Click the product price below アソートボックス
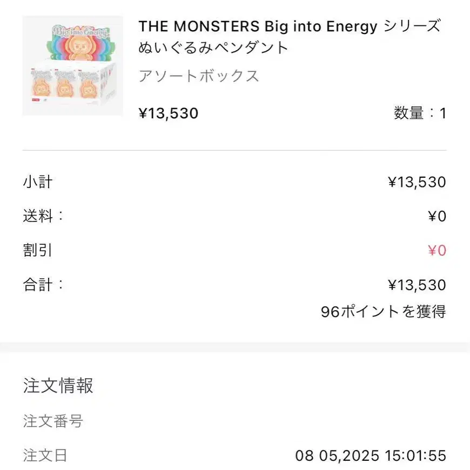Screen dimensions: 470x470 pyautogui.click(x=169, y=113)
